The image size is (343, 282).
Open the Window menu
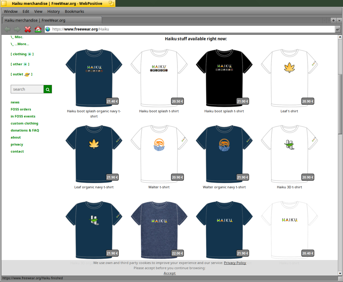coord(11,12)
